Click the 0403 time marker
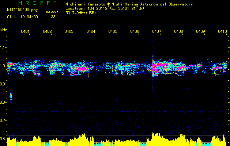Viewport: 230px width, 146px height. pyautogui.click(x=69, y=31)
